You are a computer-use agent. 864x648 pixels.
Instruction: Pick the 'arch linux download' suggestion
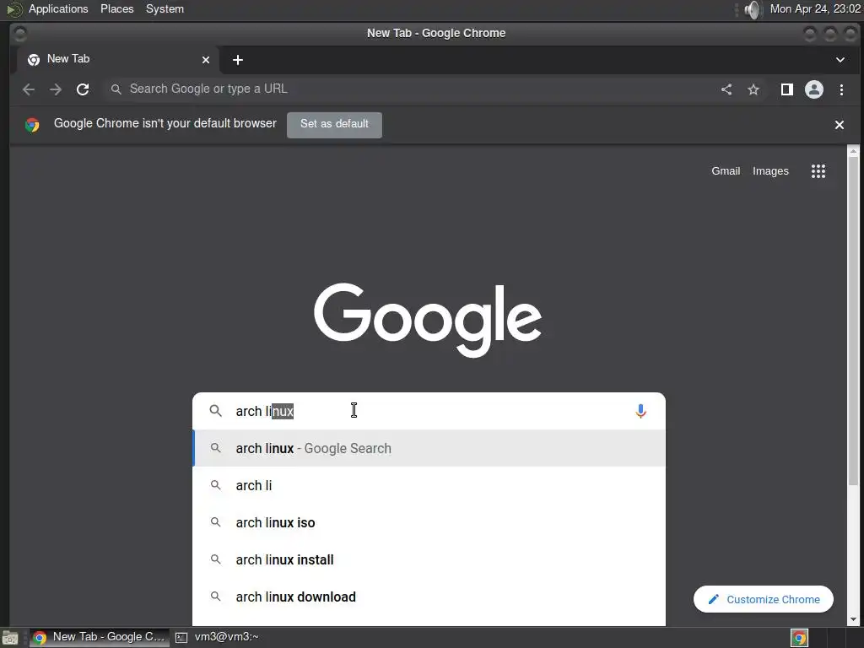[x=429, y=597]
